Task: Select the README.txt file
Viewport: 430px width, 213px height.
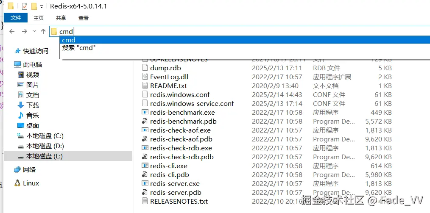Action: [168, 86]
